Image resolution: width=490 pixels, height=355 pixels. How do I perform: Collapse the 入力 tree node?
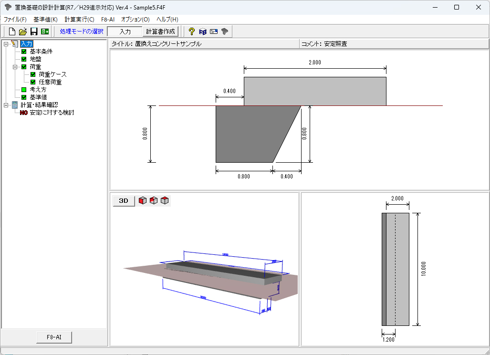pos(6,44)
